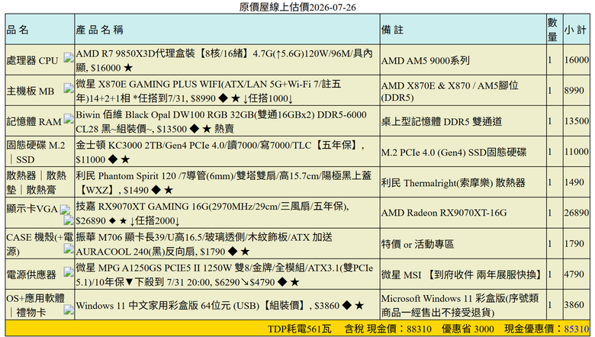Image resolution: width=595 pixels, height=337 pixels.
Task: Click M.2 PCIe 4.0 (Gen4) SSD固態硬碟 note
Action: pyautogui.click(x=454, y=152)
